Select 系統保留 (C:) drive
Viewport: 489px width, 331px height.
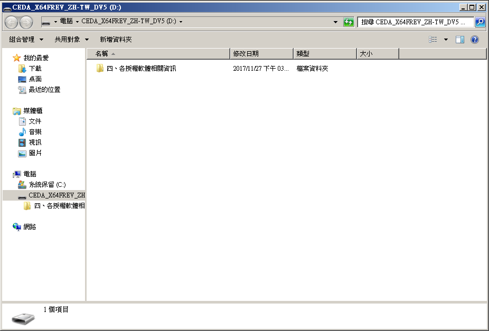coord(47,185)
